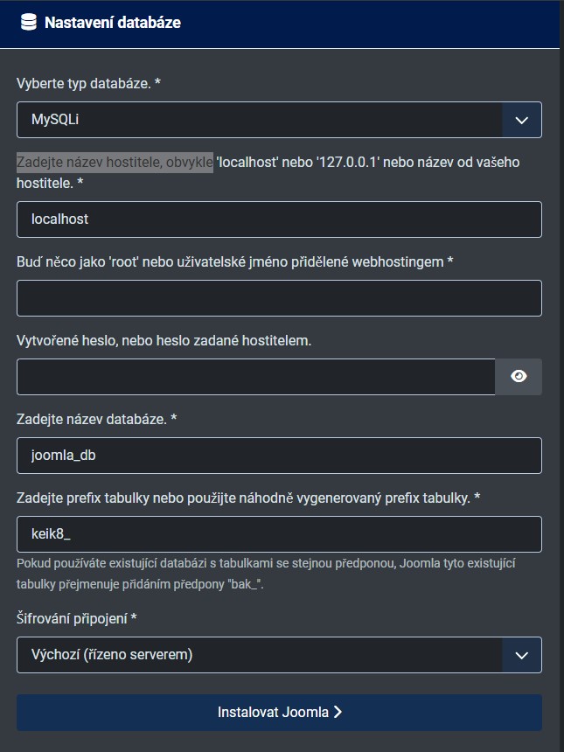Click the Šifrování připojení label
Screen dimensions: 564x752
pos(77,618)
